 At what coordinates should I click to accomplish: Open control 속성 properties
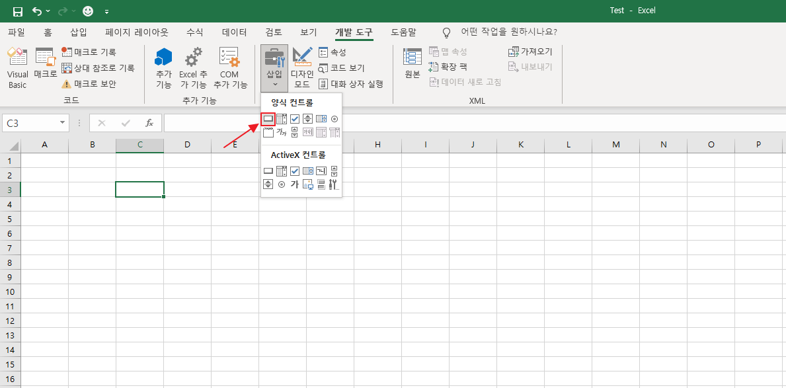333,52
